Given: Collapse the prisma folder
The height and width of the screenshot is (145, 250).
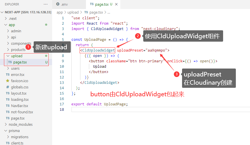Looking at the screenshot, I should (6, 131).
